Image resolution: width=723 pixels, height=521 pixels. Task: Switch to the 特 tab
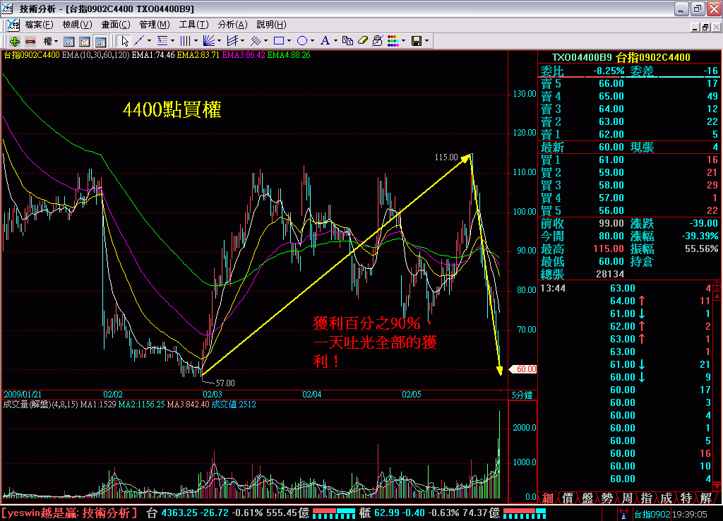686,498
